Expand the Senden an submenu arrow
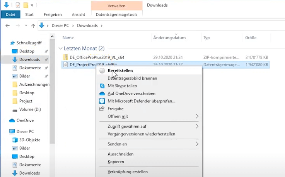 (197, 144)
